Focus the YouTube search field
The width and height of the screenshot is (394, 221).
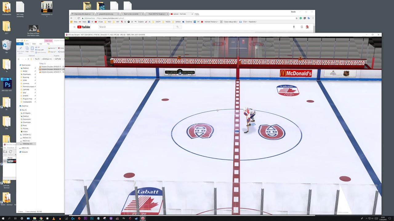coord(136,27)
